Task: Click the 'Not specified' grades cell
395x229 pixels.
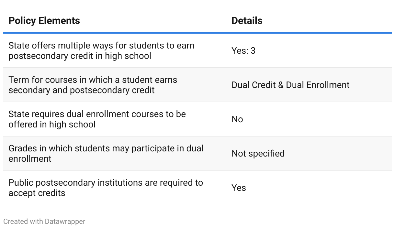Action: (258, 154)
